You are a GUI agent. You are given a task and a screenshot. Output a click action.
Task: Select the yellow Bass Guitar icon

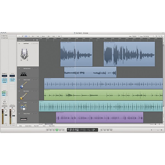pos(23,97)
